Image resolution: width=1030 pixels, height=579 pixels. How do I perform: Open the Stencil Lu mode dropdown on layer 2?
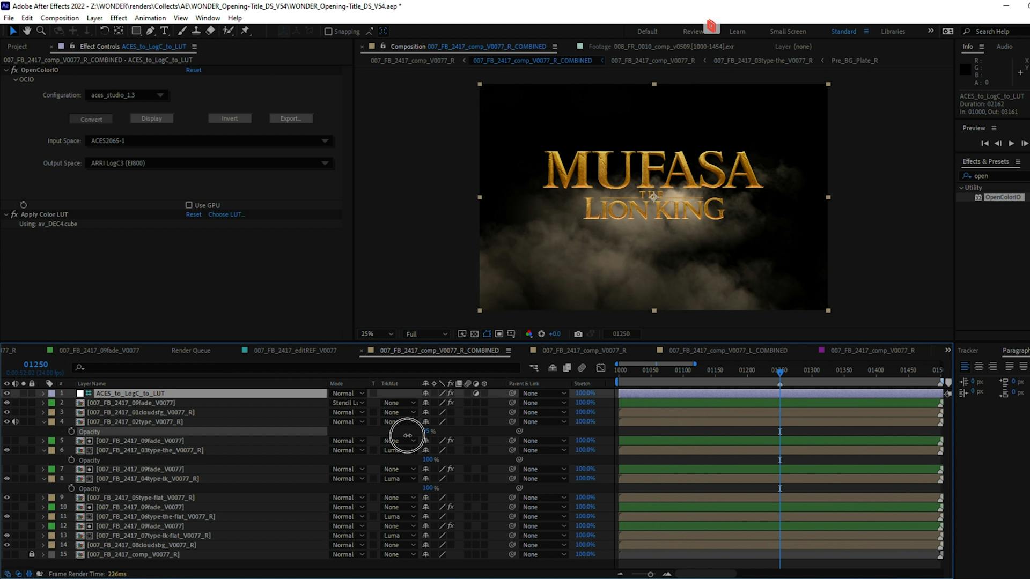348,403
